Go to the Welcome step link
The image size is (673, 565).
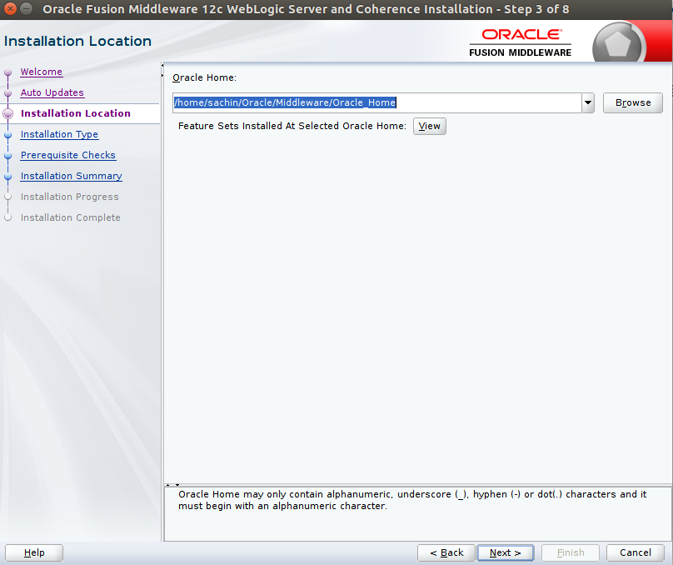coord(42,72)
